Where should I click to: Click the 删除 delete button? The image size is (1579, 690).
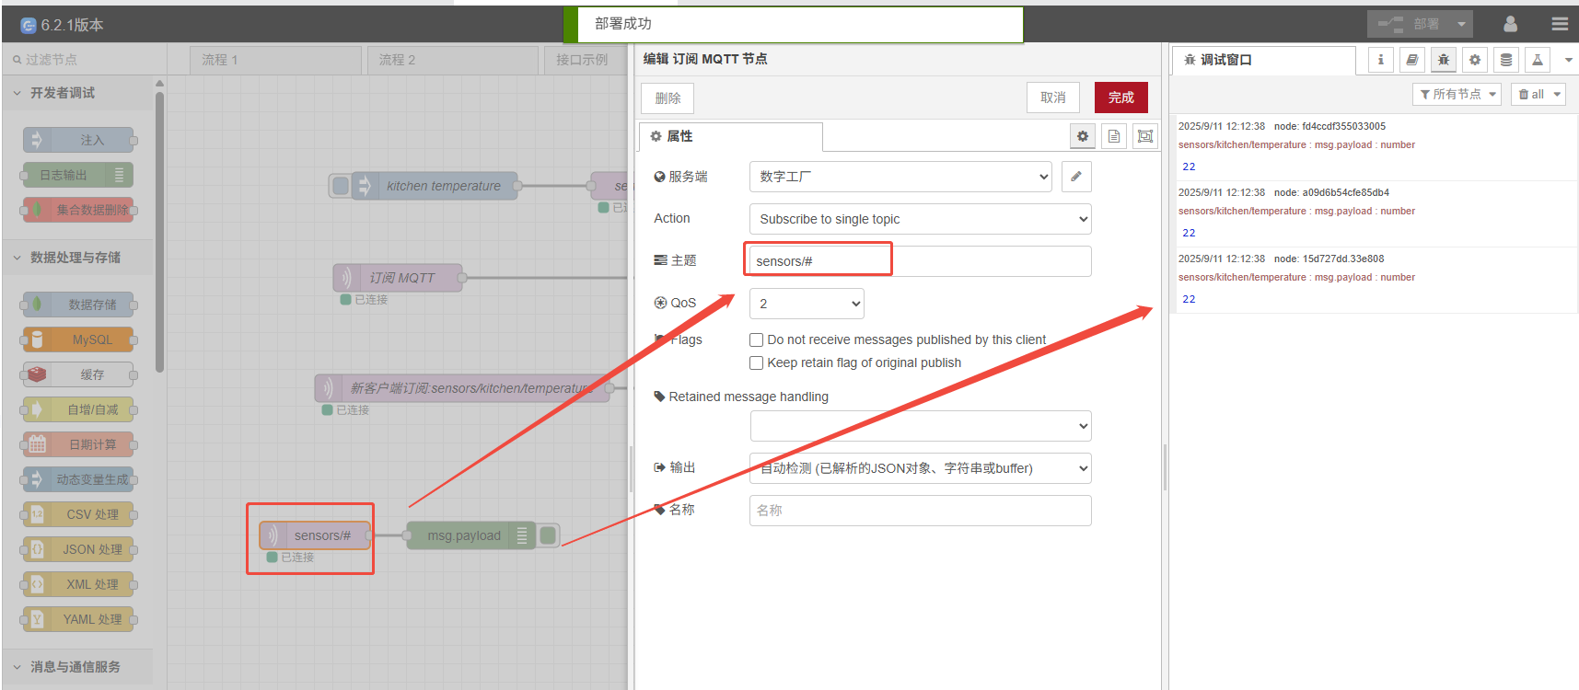(668, 98)
